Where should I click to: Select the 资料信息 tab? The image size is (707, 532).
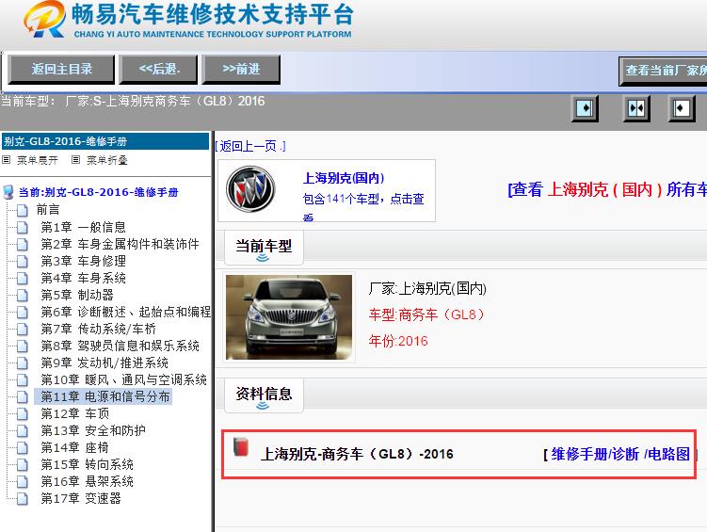(264, 395)
